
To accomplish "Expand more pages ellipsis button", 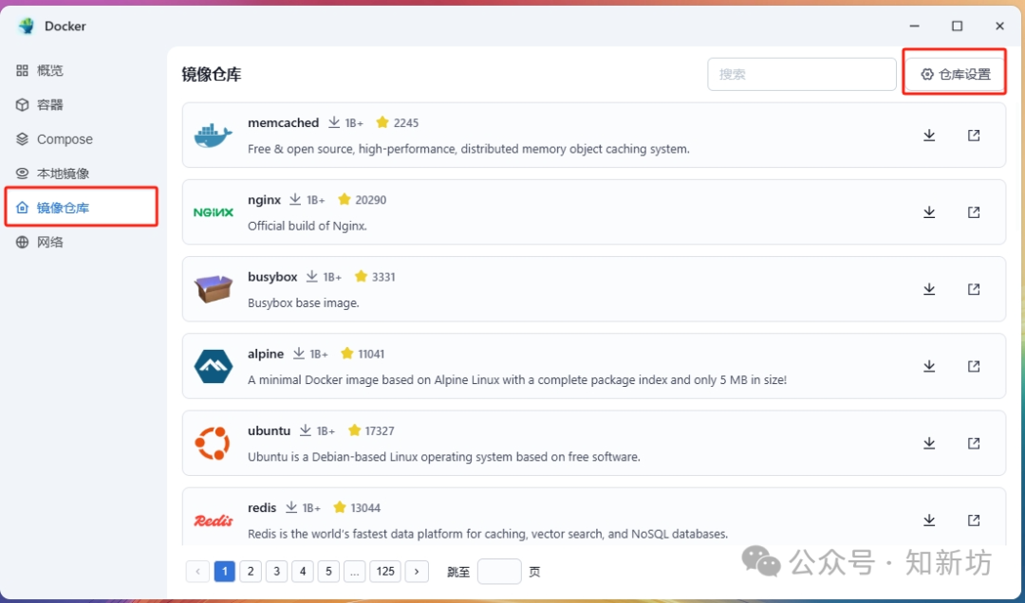I will pos(354,572).
